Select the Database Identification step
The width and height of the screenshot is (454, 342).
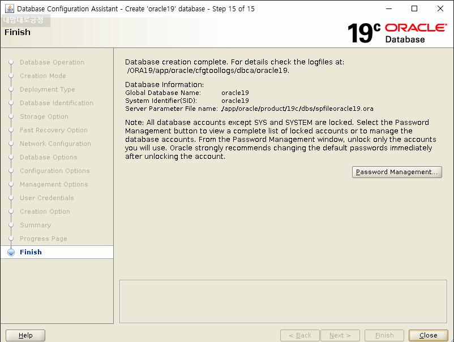point(57,103)
